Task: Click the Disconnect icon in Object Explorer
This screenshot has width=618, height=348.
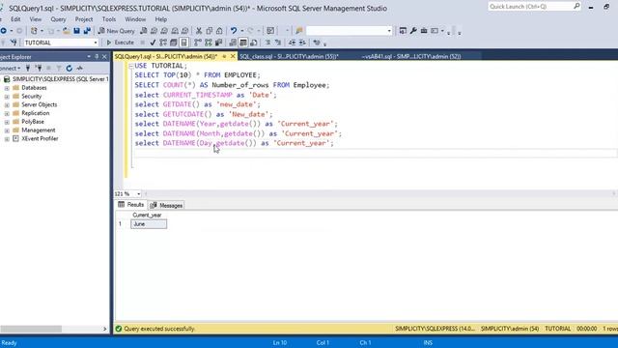Action: pos(39,69)
